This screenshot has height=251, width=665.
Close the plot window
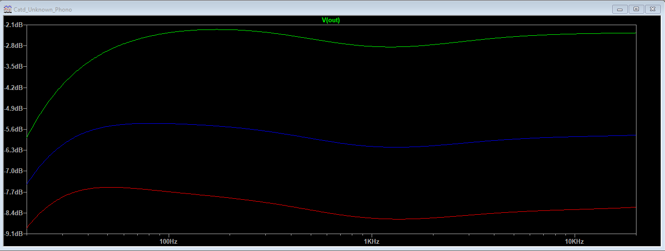(x=652, y=9)
